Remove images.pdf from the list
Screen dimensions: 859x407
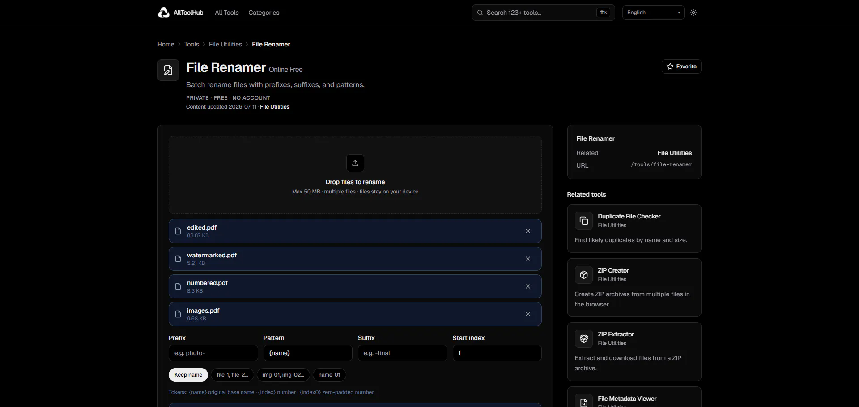[x=528, y=314]
